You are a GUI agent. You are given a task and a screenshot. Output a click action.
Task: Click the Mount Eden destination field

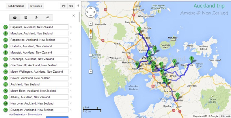point(39,91)
